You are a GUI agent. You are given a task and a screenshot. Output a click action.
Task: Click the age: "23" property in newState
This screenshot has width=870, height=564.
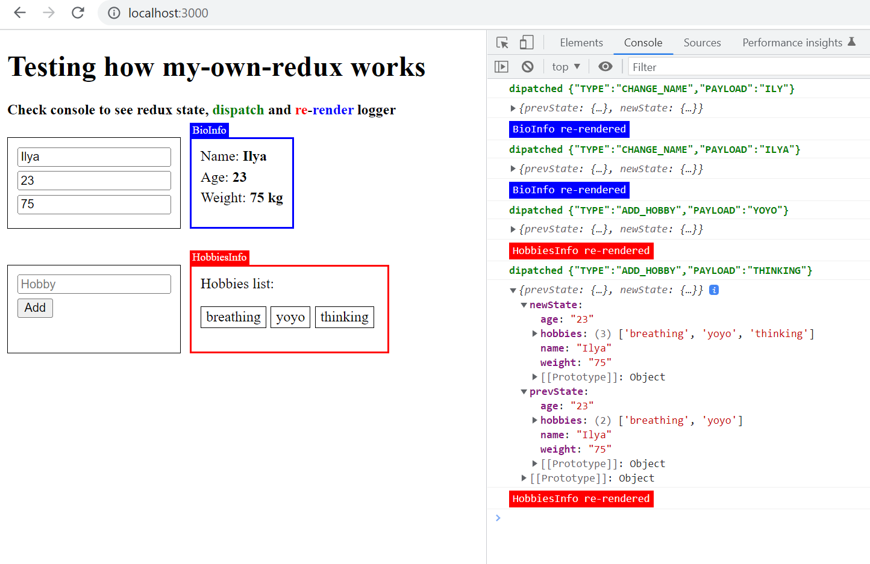tap(567, 320)
